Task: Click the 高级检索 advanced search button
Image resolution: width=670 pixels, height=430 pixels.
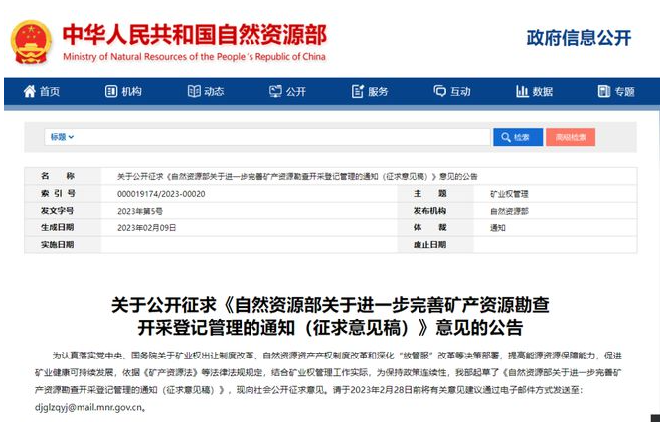Action: (x=570, y=137)
